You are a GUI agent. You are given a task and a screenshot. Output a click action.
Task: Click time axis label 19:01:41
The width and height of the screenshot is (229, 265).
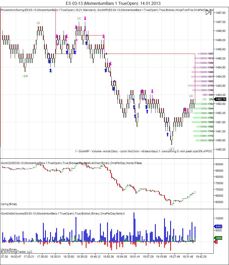pyautogui.click(x=135, y=257)
